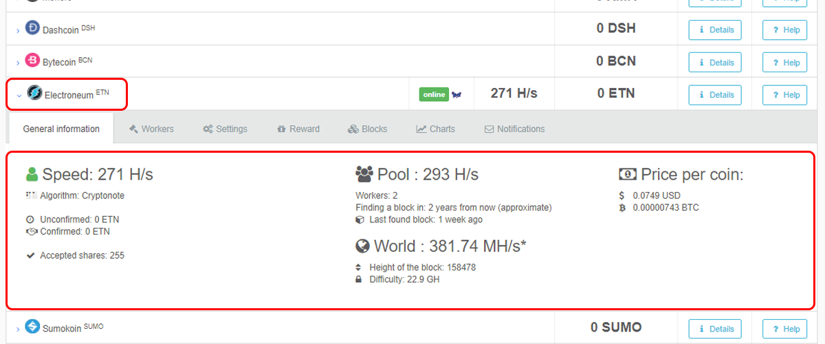Click Help button in Dashcoin row

click(x=784, y=30)
